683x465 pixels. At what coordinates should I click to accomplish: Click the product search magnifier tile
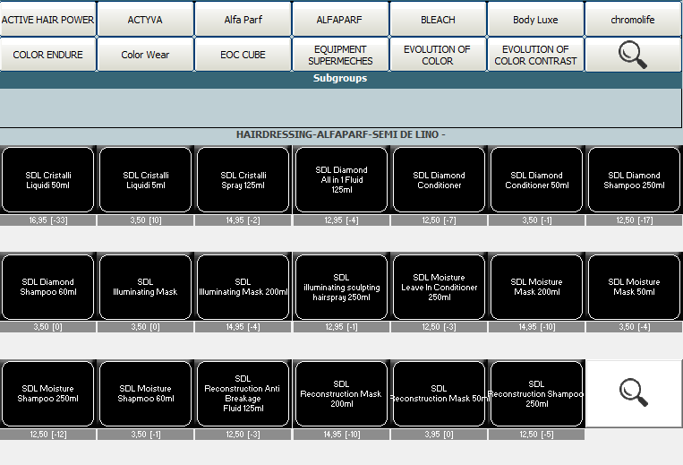[x=634, y=393]
